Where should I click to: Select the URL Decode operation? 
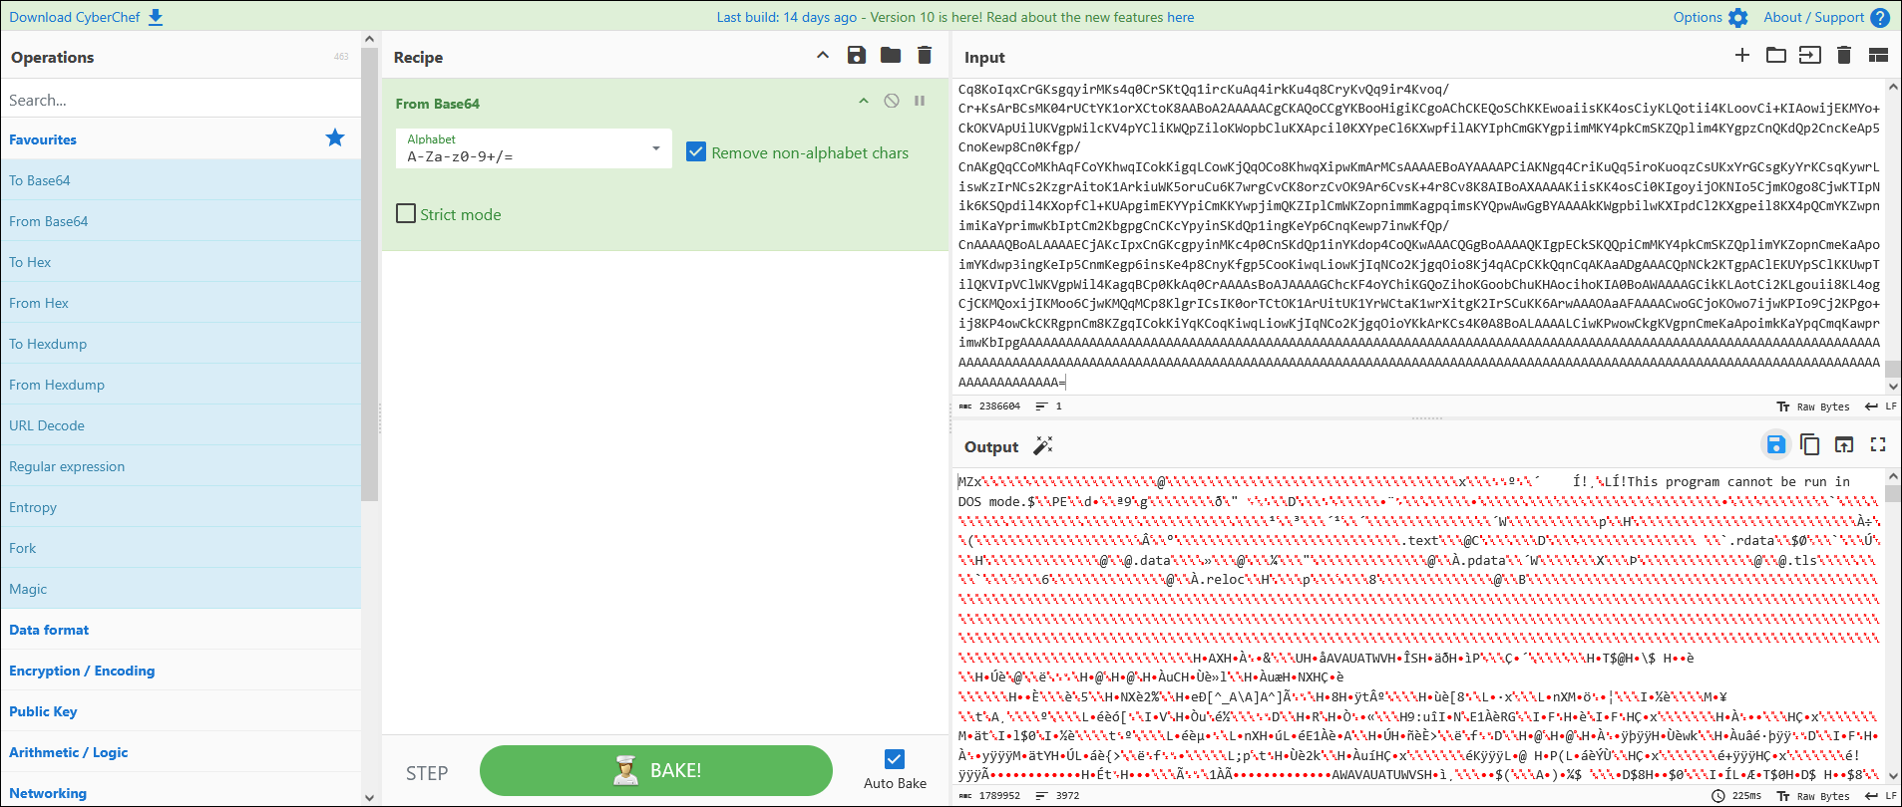[181, 425]
